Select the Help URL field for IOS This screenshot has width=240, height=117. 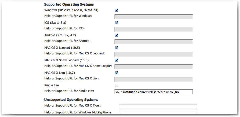pyautogui.click(x=154, y=29)
